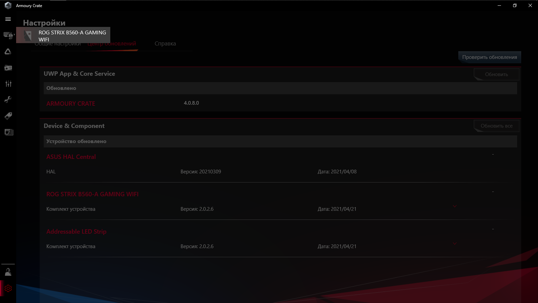Select the Центр обновлений tab
This screenshot has width=538, height=303.
pos(112,44)
